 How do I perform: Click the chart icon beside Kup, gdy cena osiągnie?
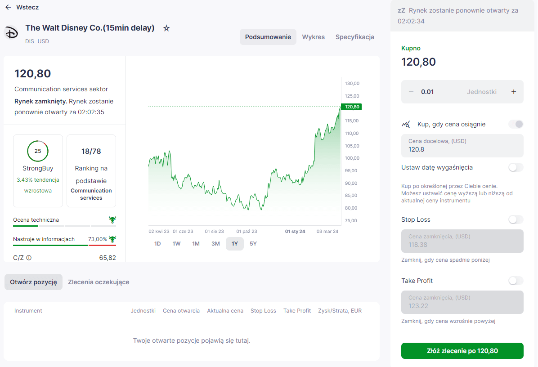point(406,124)
